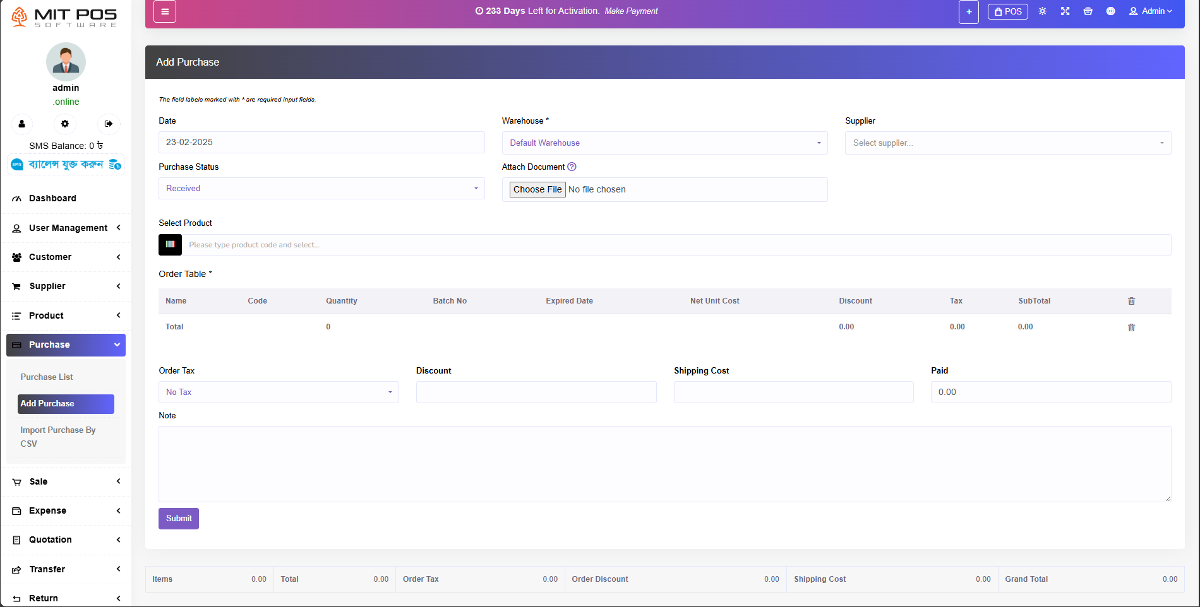
Task: Expand the Sale sidebar menu
Action: pyautogui.click(x=66, y=481)
